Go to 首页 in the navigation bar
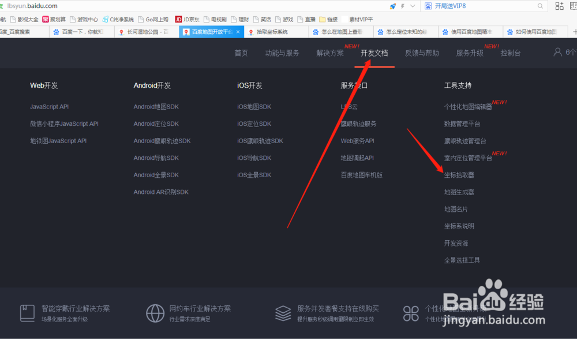This screenshot has height=340, width=577. 241,53
